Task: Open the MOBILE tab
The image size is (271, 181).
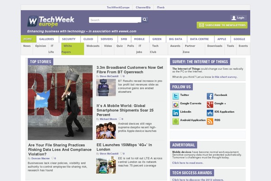Action: (139, 39)
